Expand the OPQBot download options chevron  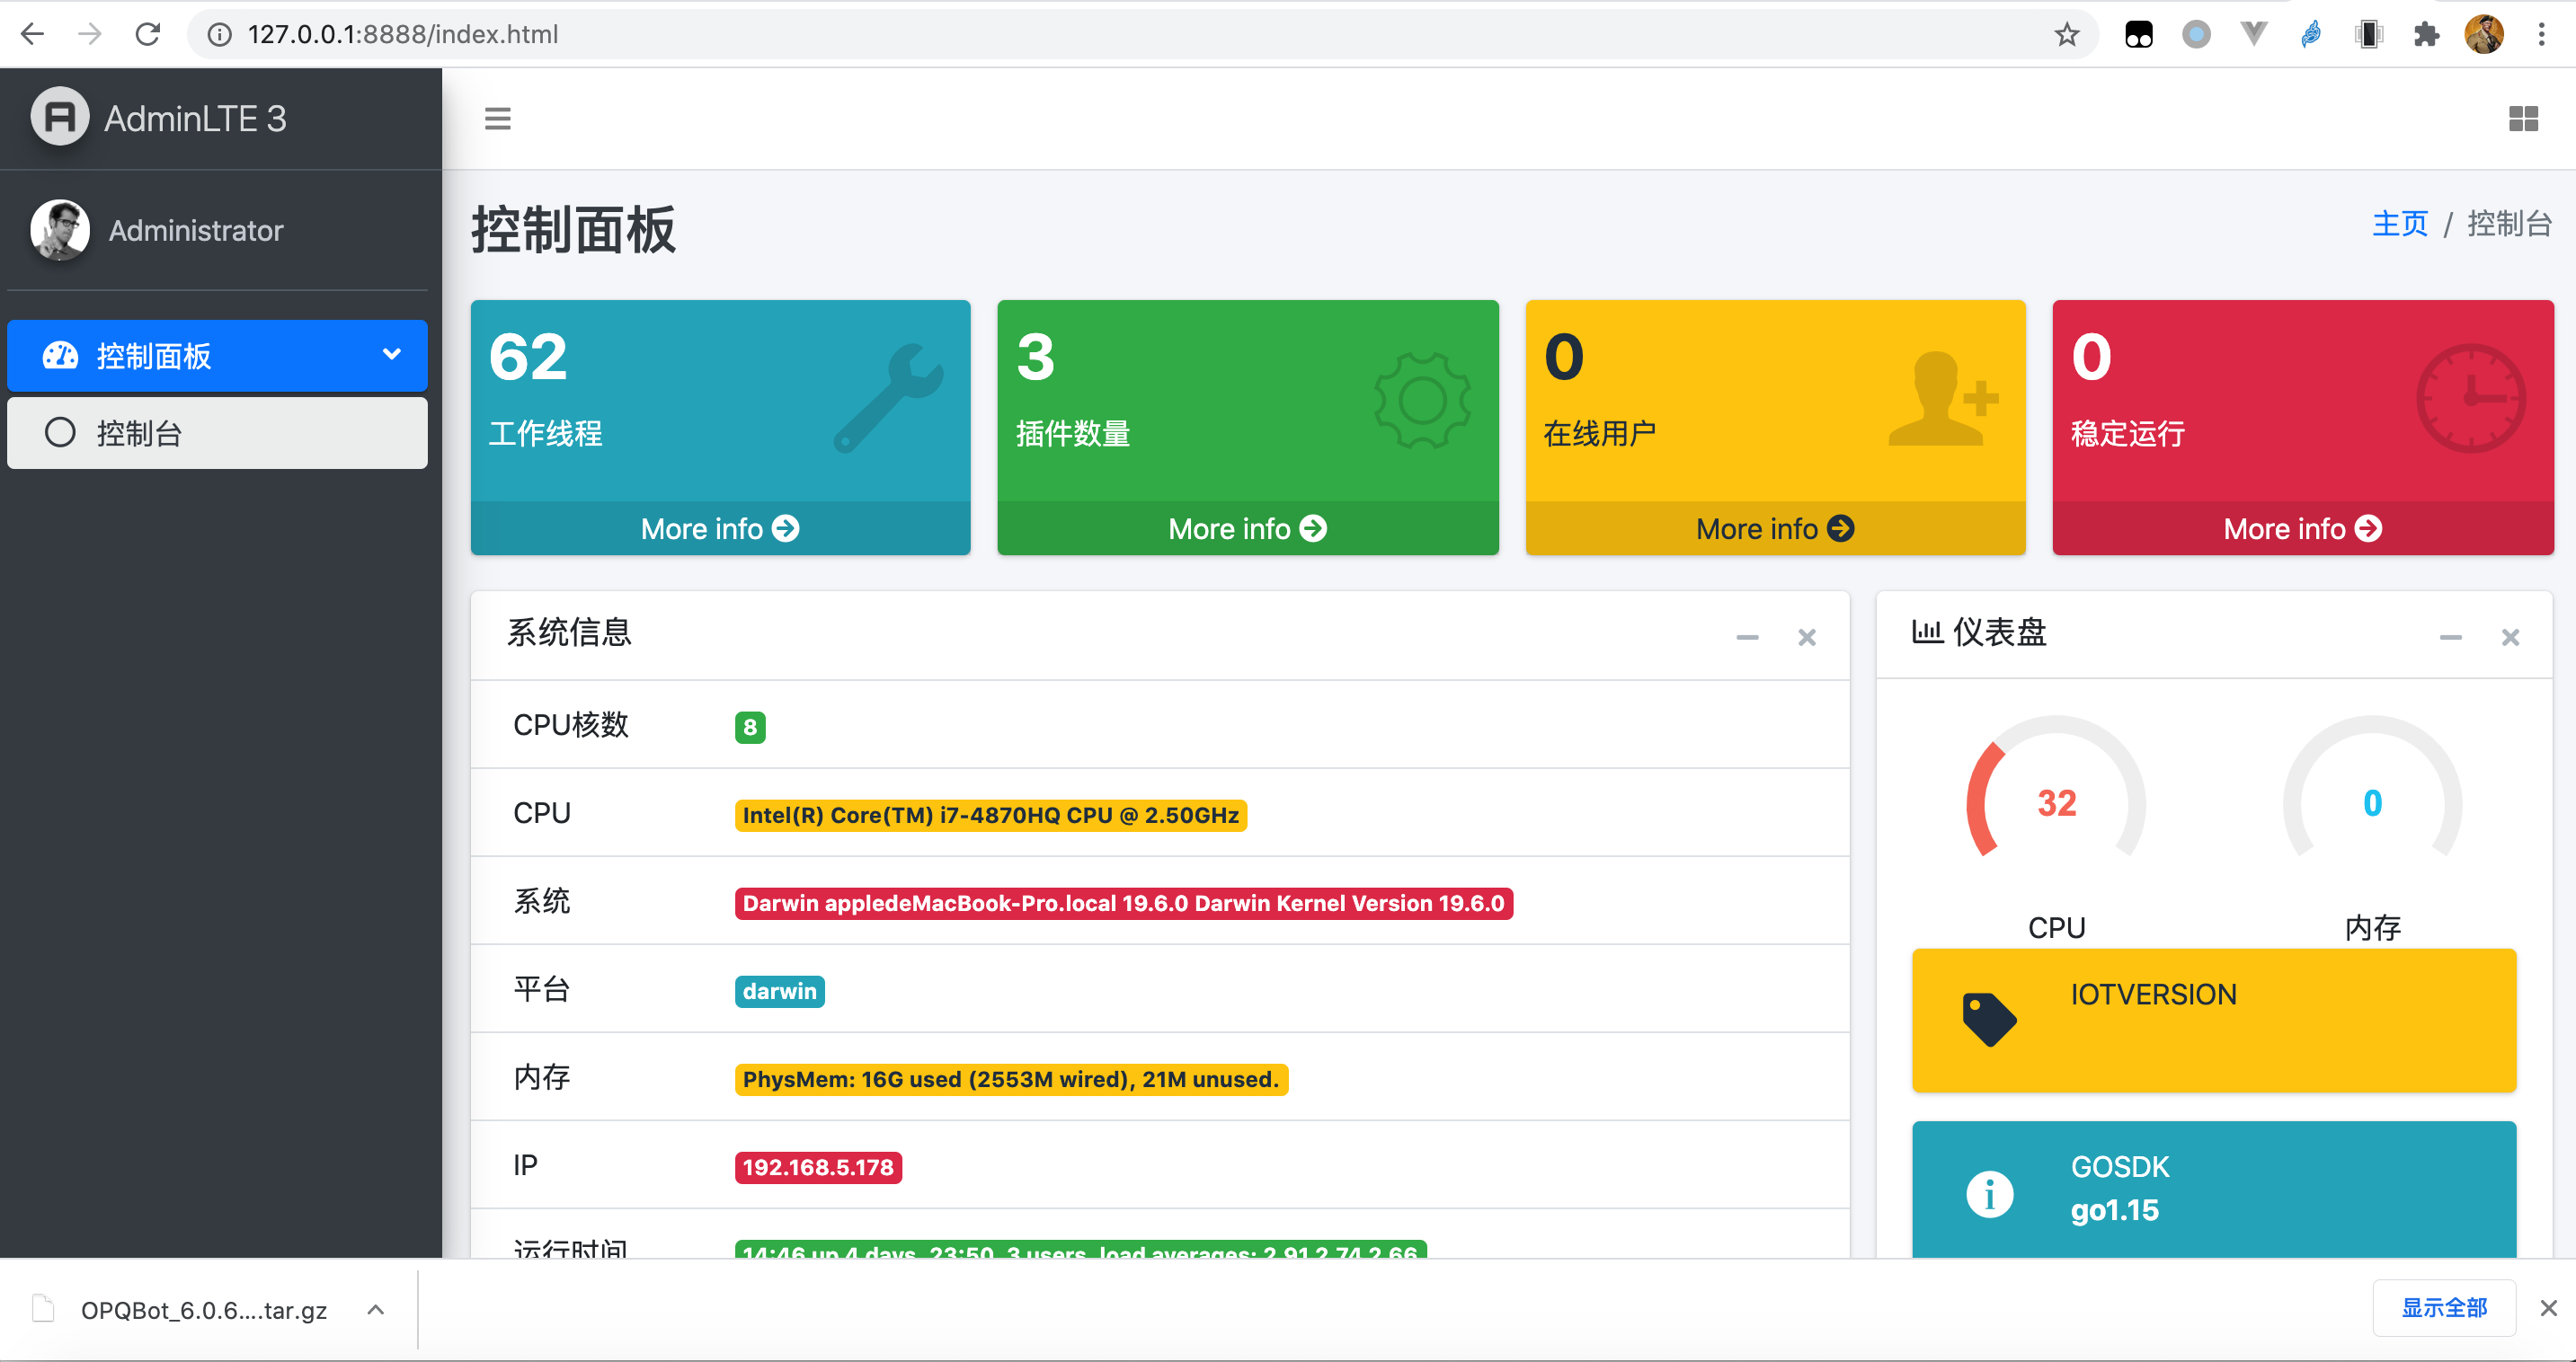pos(376,1309)
